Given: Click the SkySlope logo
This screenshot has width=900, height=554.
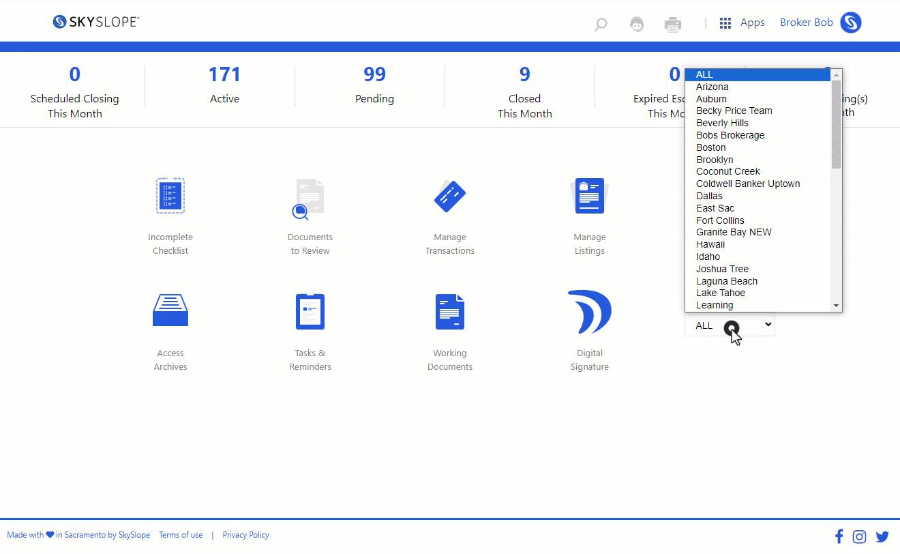Looking at the screenshot, I should 96,22.
